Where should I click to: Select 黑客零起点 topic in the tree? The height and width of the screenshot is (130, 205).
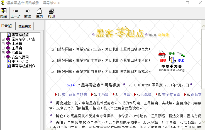20,35
